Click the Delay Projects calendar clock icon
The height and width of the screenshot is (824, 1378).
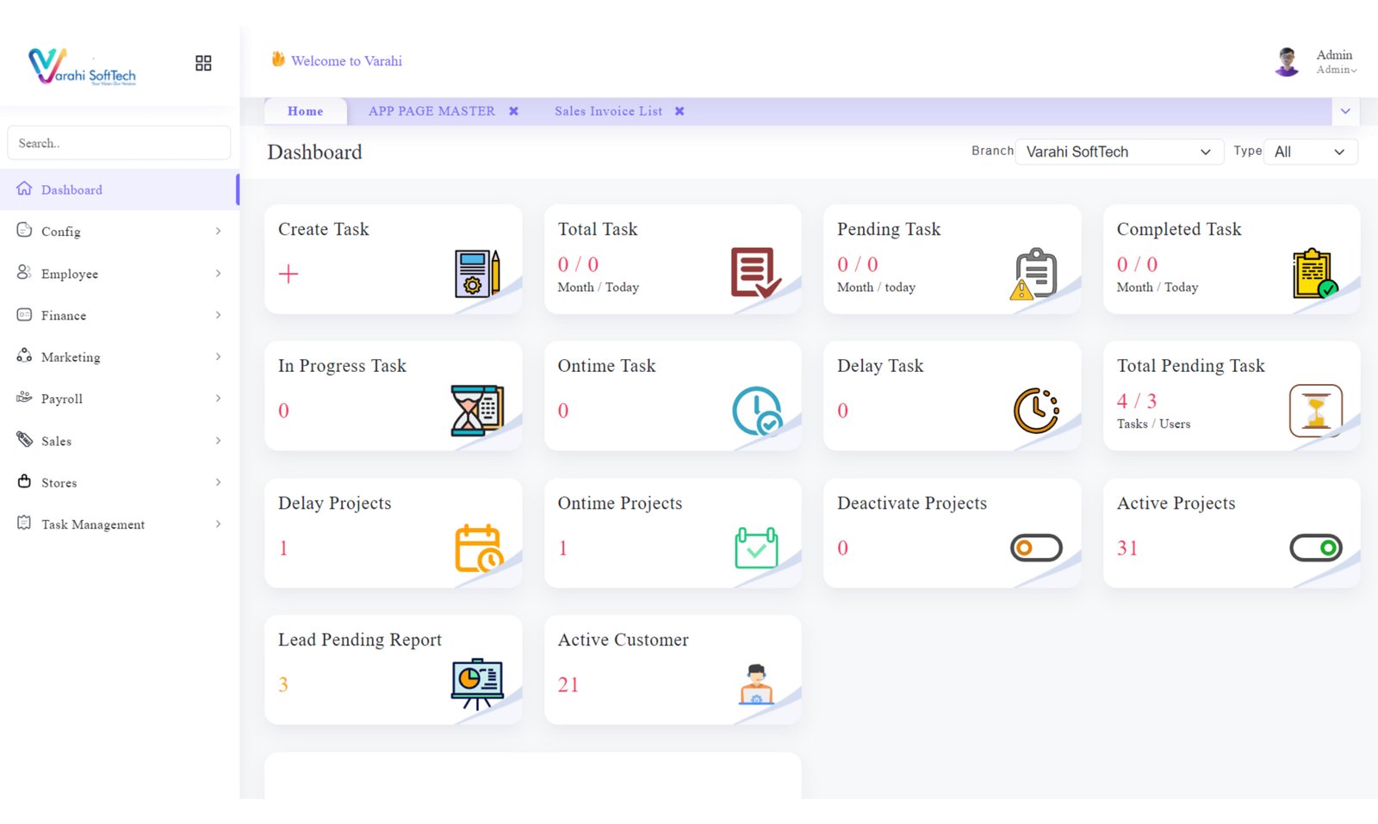pyautogui.click(x=479, y=548)
